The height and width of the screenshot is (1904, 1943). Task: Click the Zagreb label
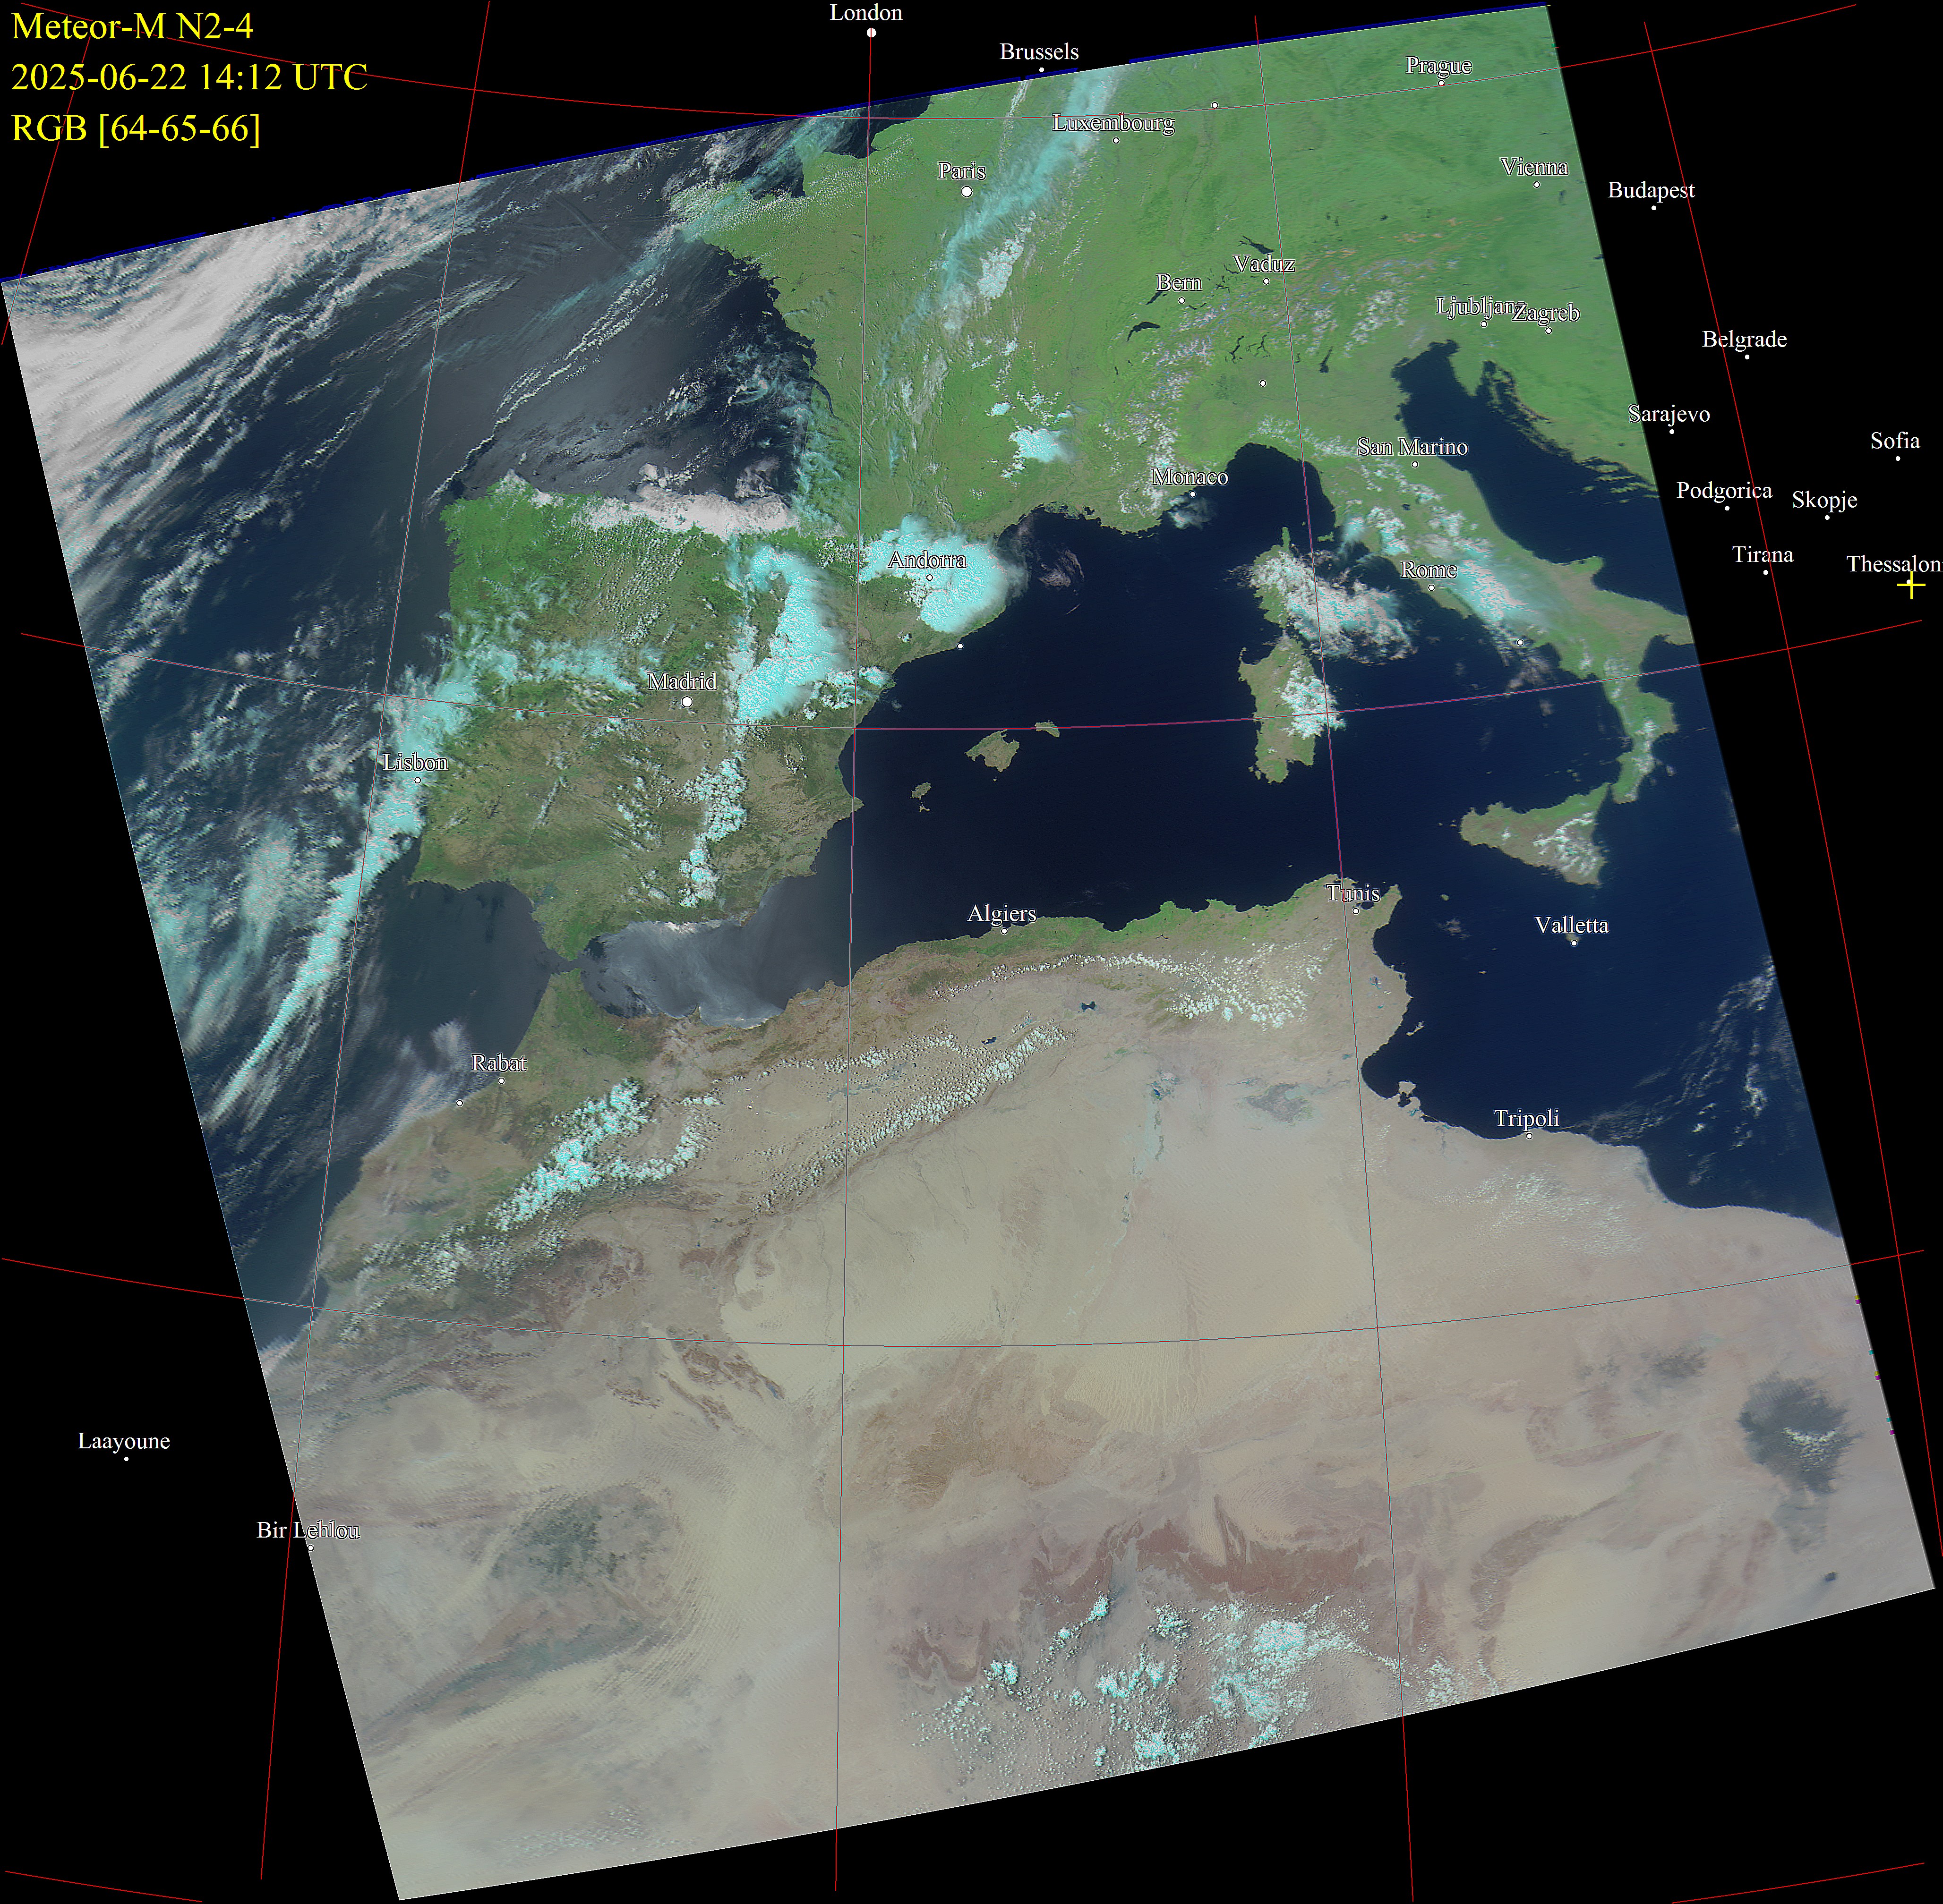[1546, 313]
